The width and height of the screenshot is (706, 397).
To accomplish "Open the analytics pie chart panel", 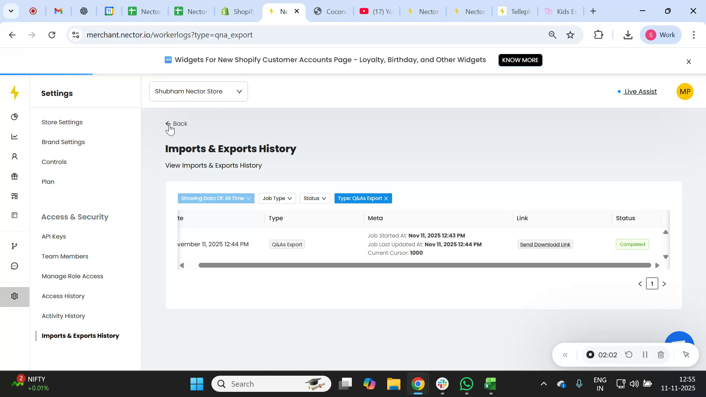I will (15, 117).
